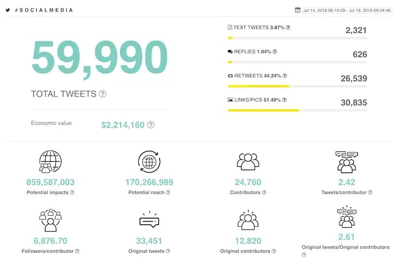Viewport: 397px width, 264px height.
Task: Open the Text Tweets help icon
Action: [x=288, y=27]
